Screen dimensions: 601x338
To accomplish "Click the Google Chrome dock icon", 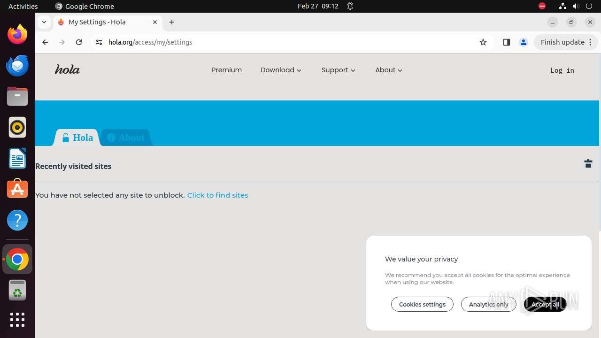I will pos(17,259).
